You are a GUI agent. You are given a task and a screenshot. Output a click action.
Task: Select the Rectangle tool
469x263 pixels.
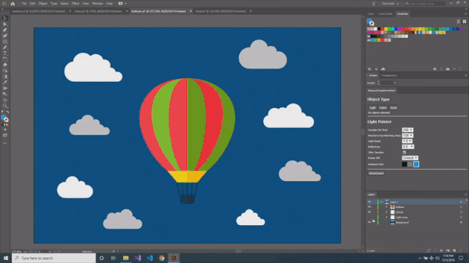[x=5, y=42]
